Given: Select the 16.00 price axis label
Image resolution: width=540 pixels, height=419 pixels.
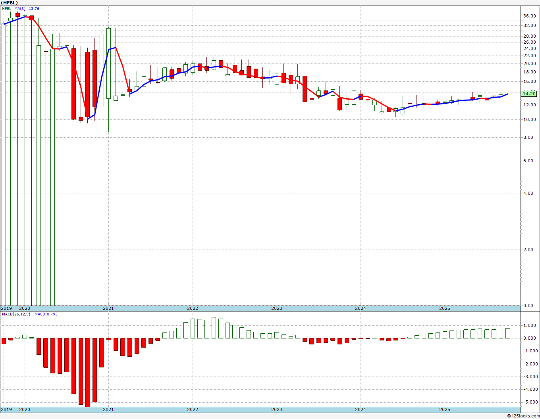Looking at the screenshot, I should [530, 81].
